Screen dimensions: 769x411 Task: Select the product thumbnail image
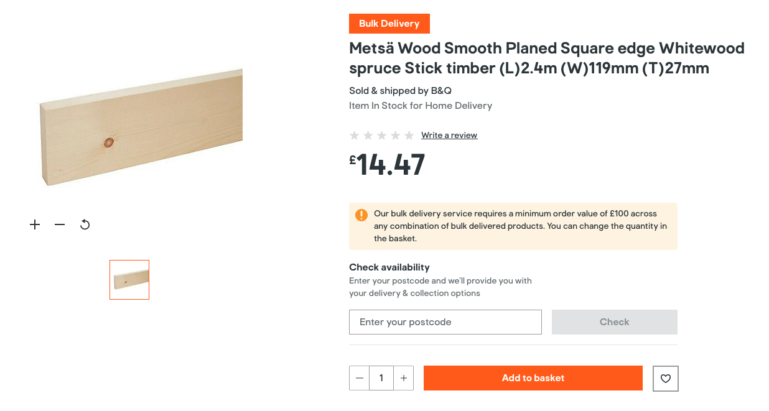tap(129, 280)
